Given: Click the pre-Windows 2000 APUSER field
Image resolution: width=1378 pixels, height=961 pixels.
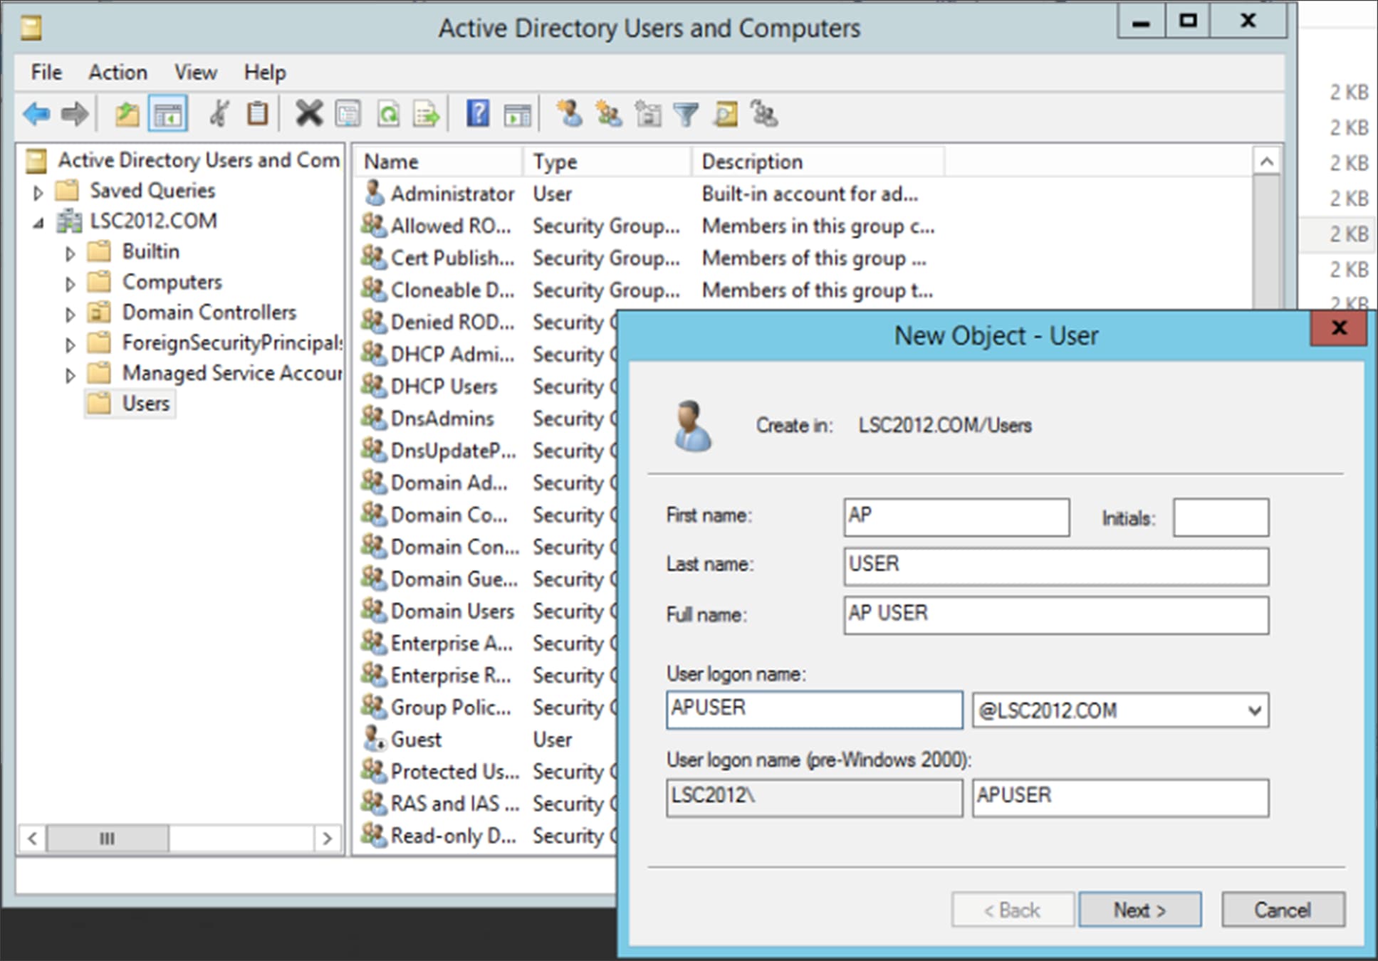Looking at the screenshot, I should 1120,797.
